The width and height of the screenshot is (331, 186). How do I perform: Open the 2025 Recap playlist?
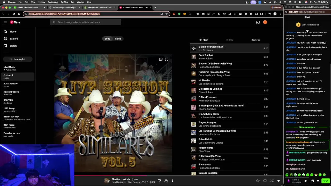coord(18,110)
